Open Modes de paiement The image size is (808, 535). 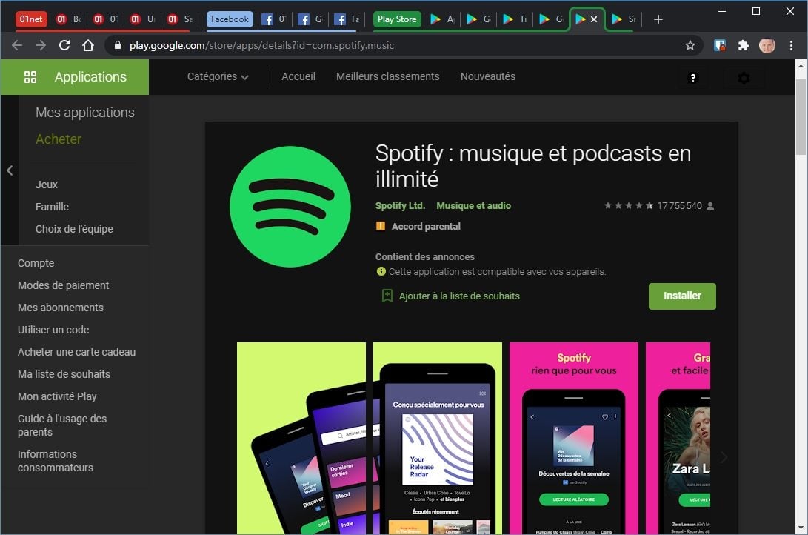pyautogui.click(x=63, y=285)
